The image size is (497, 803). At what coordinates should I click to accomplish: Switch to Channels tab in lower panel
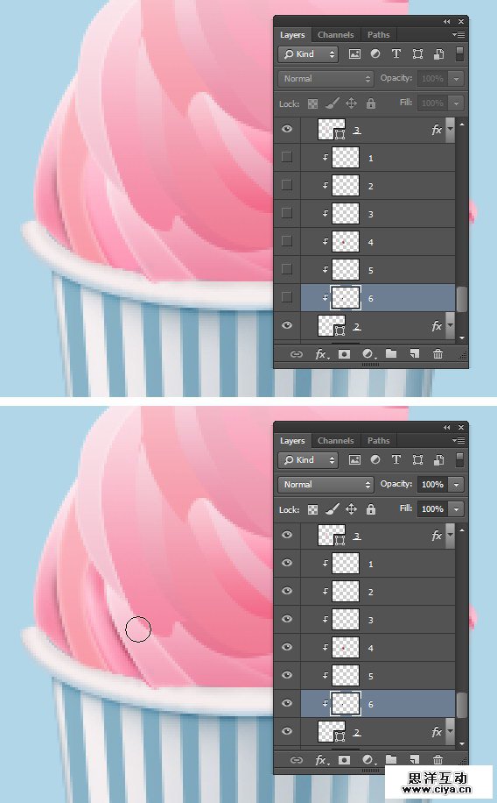tap(335, 440)
